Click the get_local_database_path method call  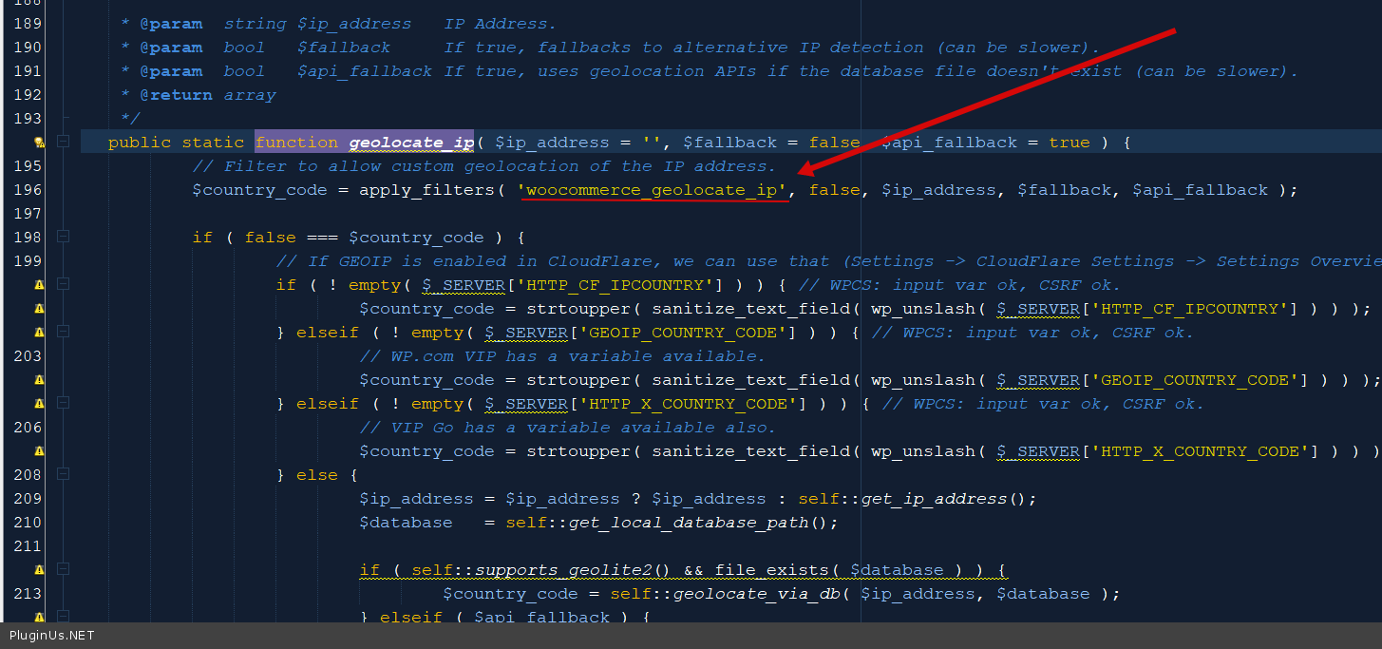689,523
